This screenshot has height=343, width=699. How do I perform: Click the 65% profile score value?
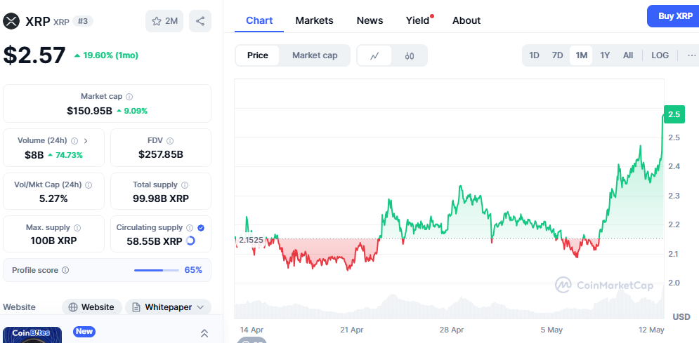click(x=193, y=270)
